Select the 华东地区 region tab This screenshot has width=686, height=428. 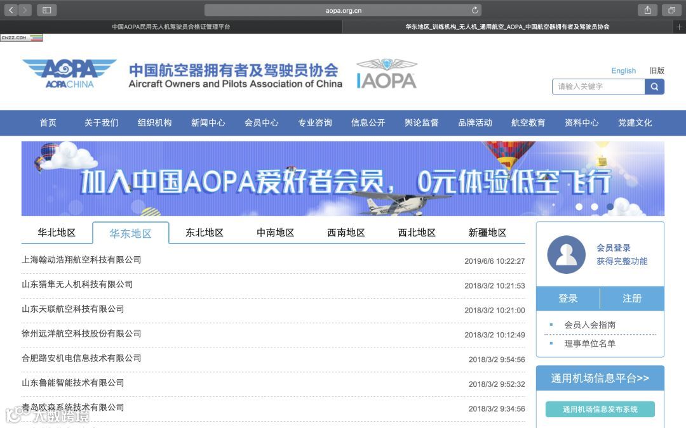click(130, 233)
